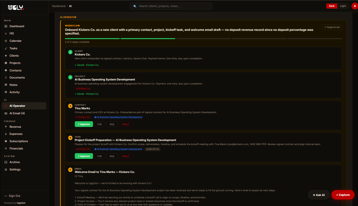
Task: Reject the Project Kickoff Preparation task
Action: coord(126,156)
